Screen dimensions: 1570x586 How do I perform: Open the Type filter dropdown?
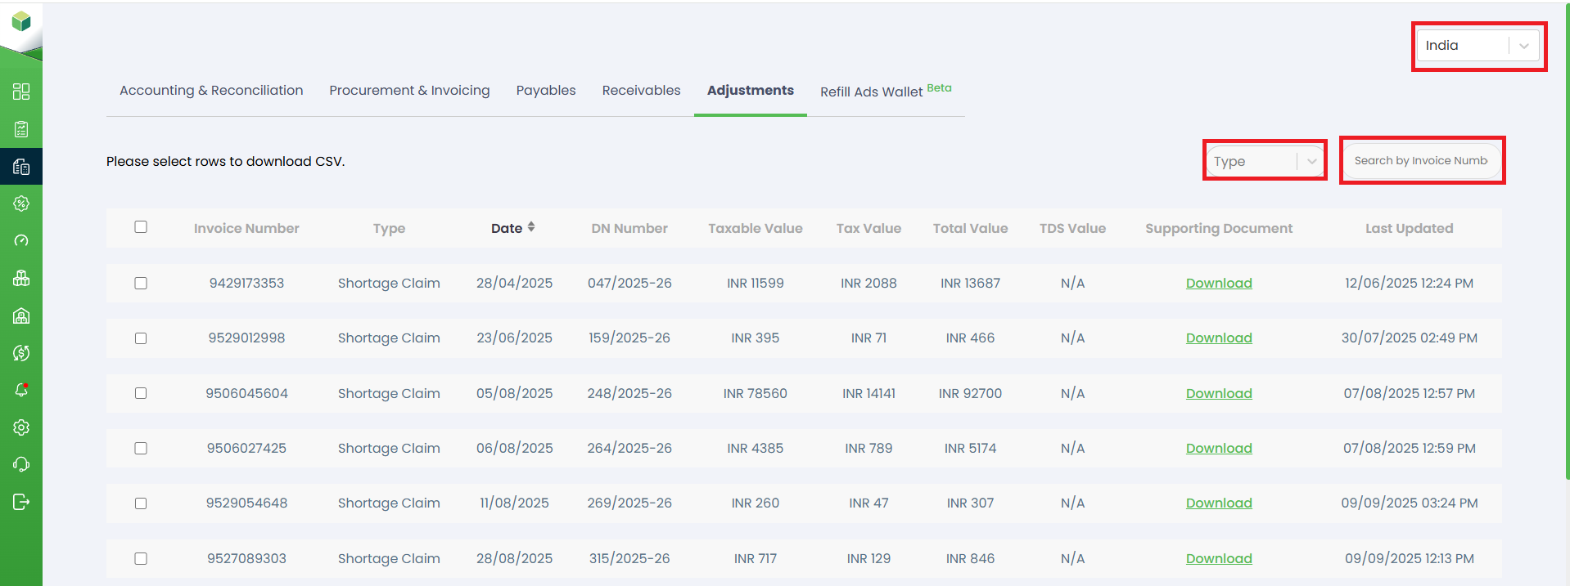coord(1265,161)
